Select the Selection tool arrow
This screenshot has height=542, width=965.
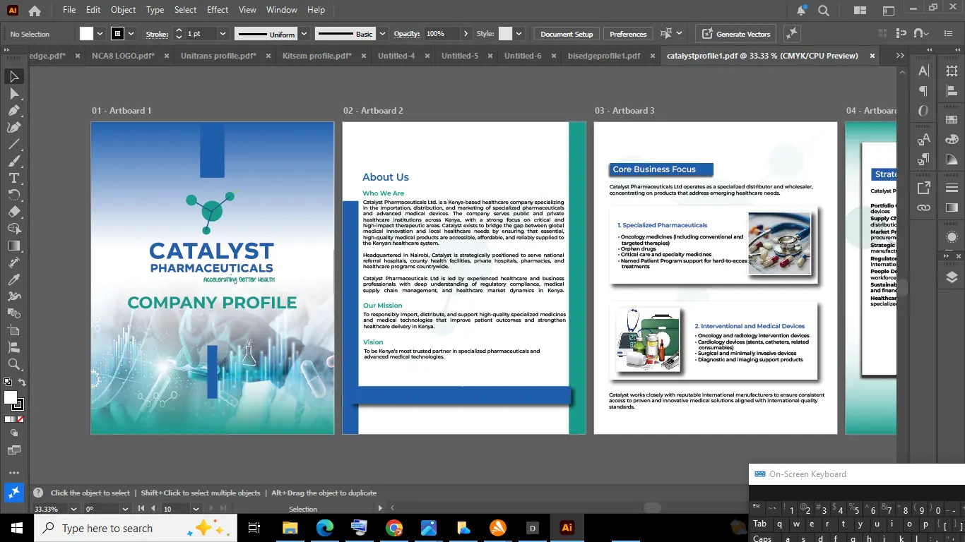click(14, 76)
